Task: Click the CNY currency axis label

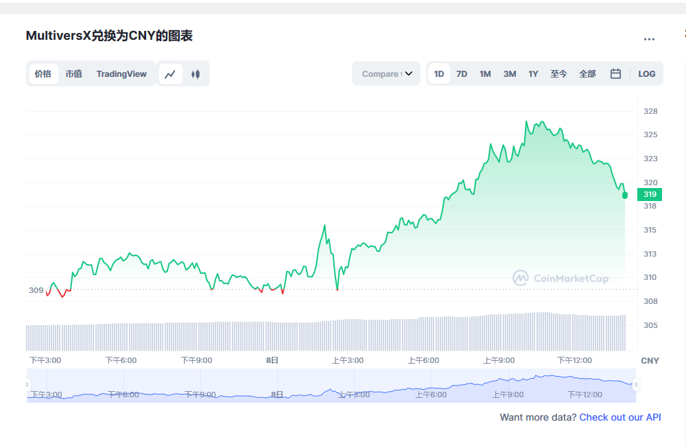Action: click(650, 361)
